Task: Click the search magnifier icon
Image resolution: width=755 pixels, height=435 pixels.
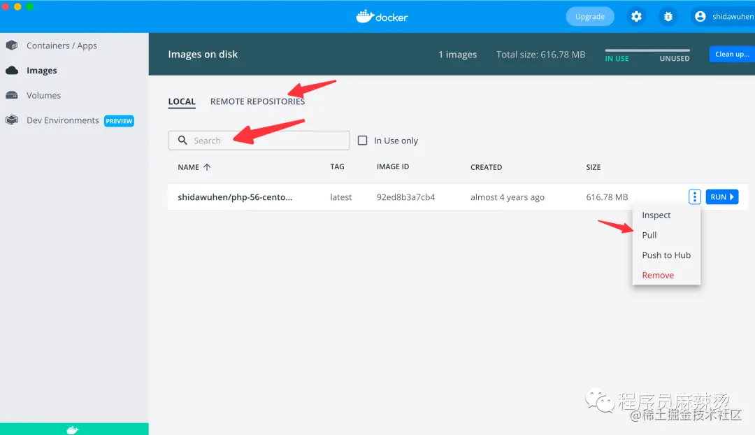Action: click(182, 140)
